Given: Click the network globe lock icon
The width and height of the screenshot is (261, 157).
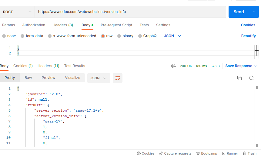Looking at the screenshot, I should [x=174, y=66].
